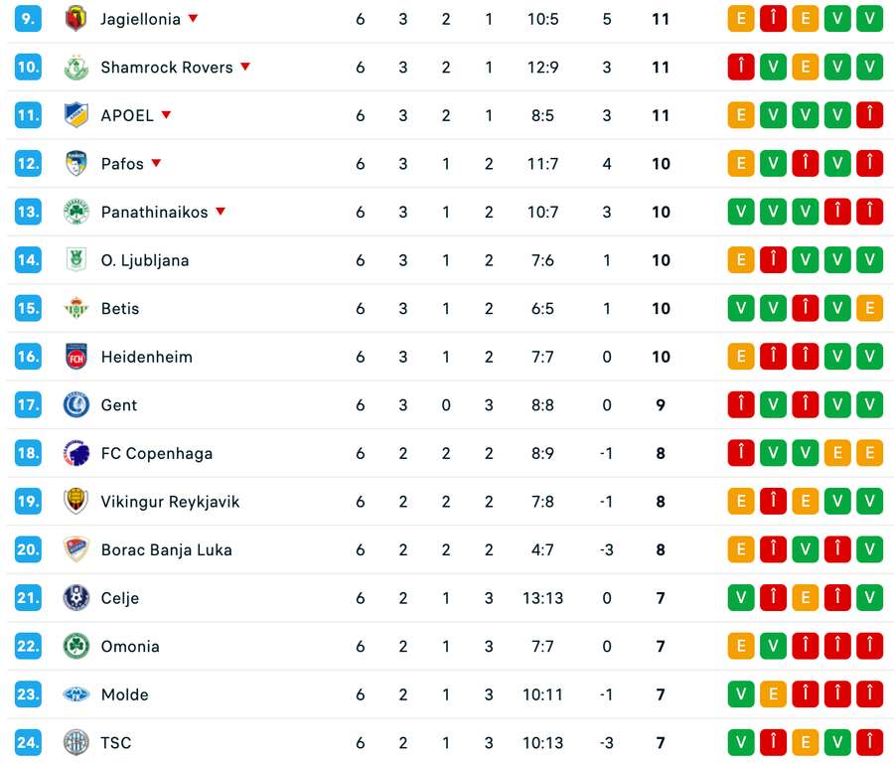Click the red arrow next to Jagiellonia
The image size is (894, 765).
(x=193, y=19)
